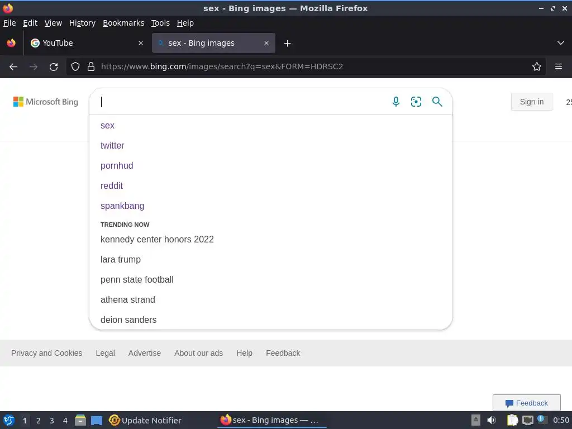Open the Legal footer link
The height and width of the screenshot is (429, 572).
[x=106, y=353]
